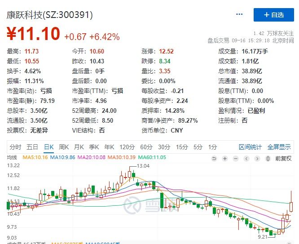Switch to the 60分 chart tab
Screen dimensions: 299x244
click(x=146, y=147)
